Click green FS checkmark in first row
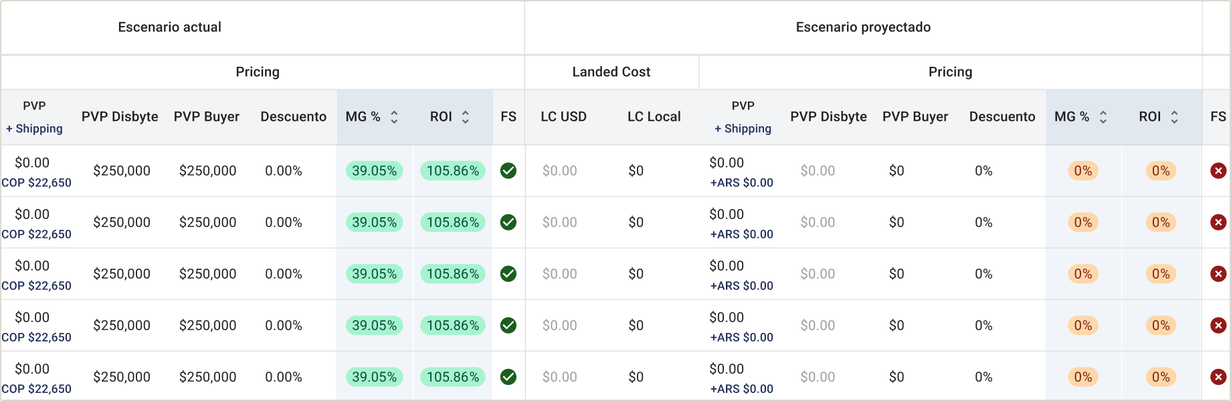Viewport: 1231px width, 401px height. pyautogui.click(x=508, y=170)
